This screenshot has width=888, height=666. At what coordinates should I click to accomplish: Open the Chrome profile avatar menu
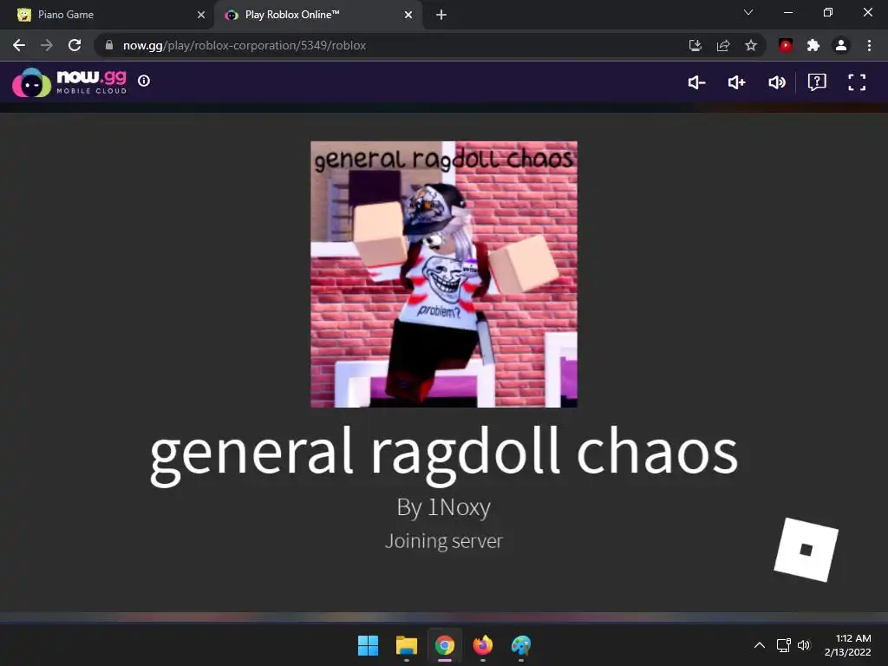click(x=841, y=45)
